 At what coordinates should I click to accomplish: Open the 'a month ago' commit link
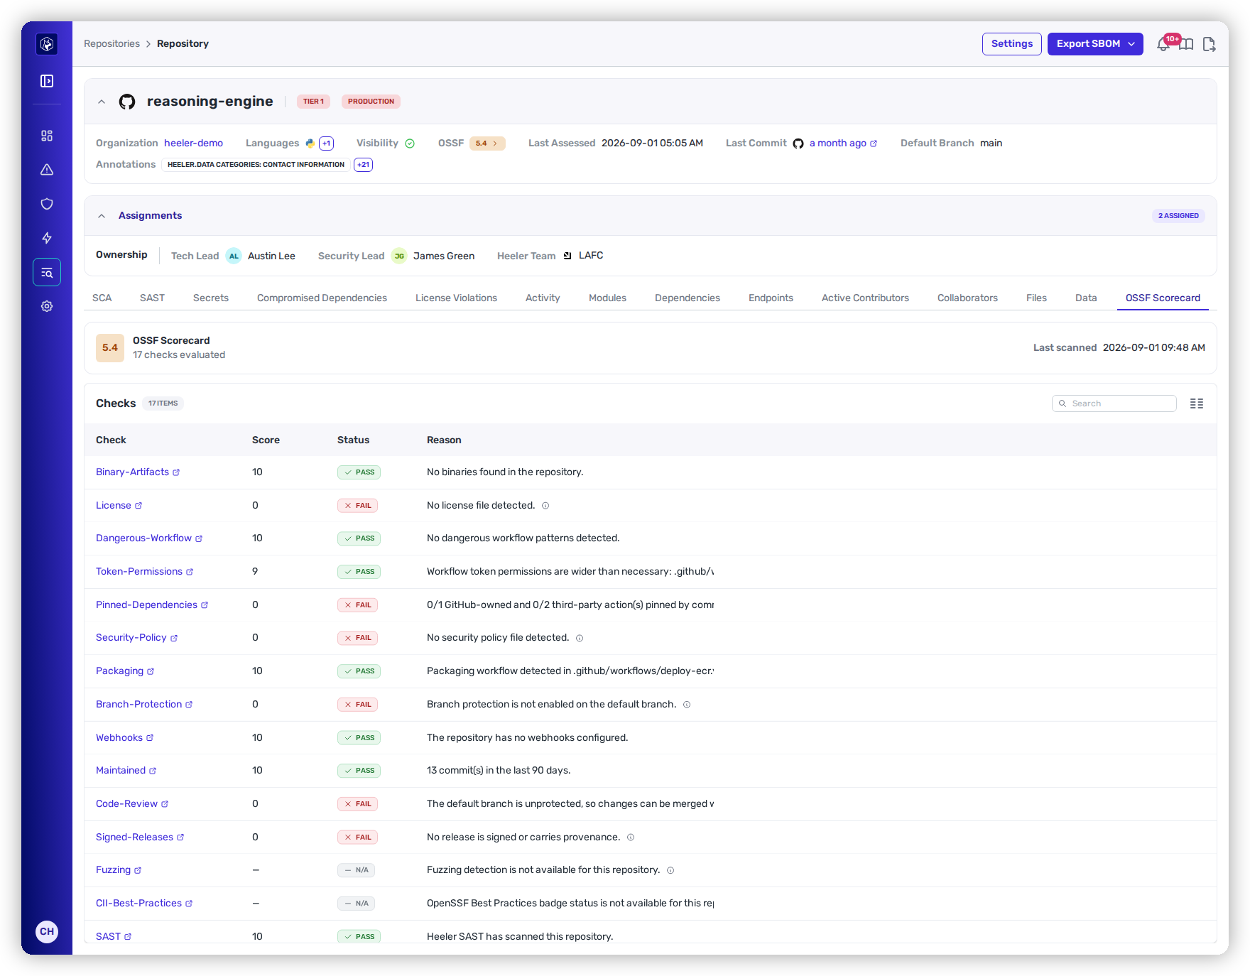pyautogui.click(x=843, y=143)
